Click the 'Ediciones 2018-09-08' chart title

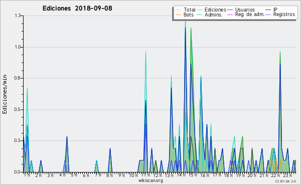(x=77, y=8)
